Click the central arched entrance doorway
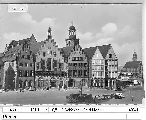Image resolution: width=146 pixels, height=120 pixels. (53, 82)
